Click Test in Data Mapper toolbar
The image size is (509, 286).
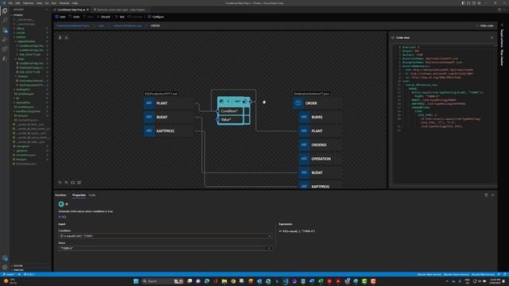click(x=120, y=17)
